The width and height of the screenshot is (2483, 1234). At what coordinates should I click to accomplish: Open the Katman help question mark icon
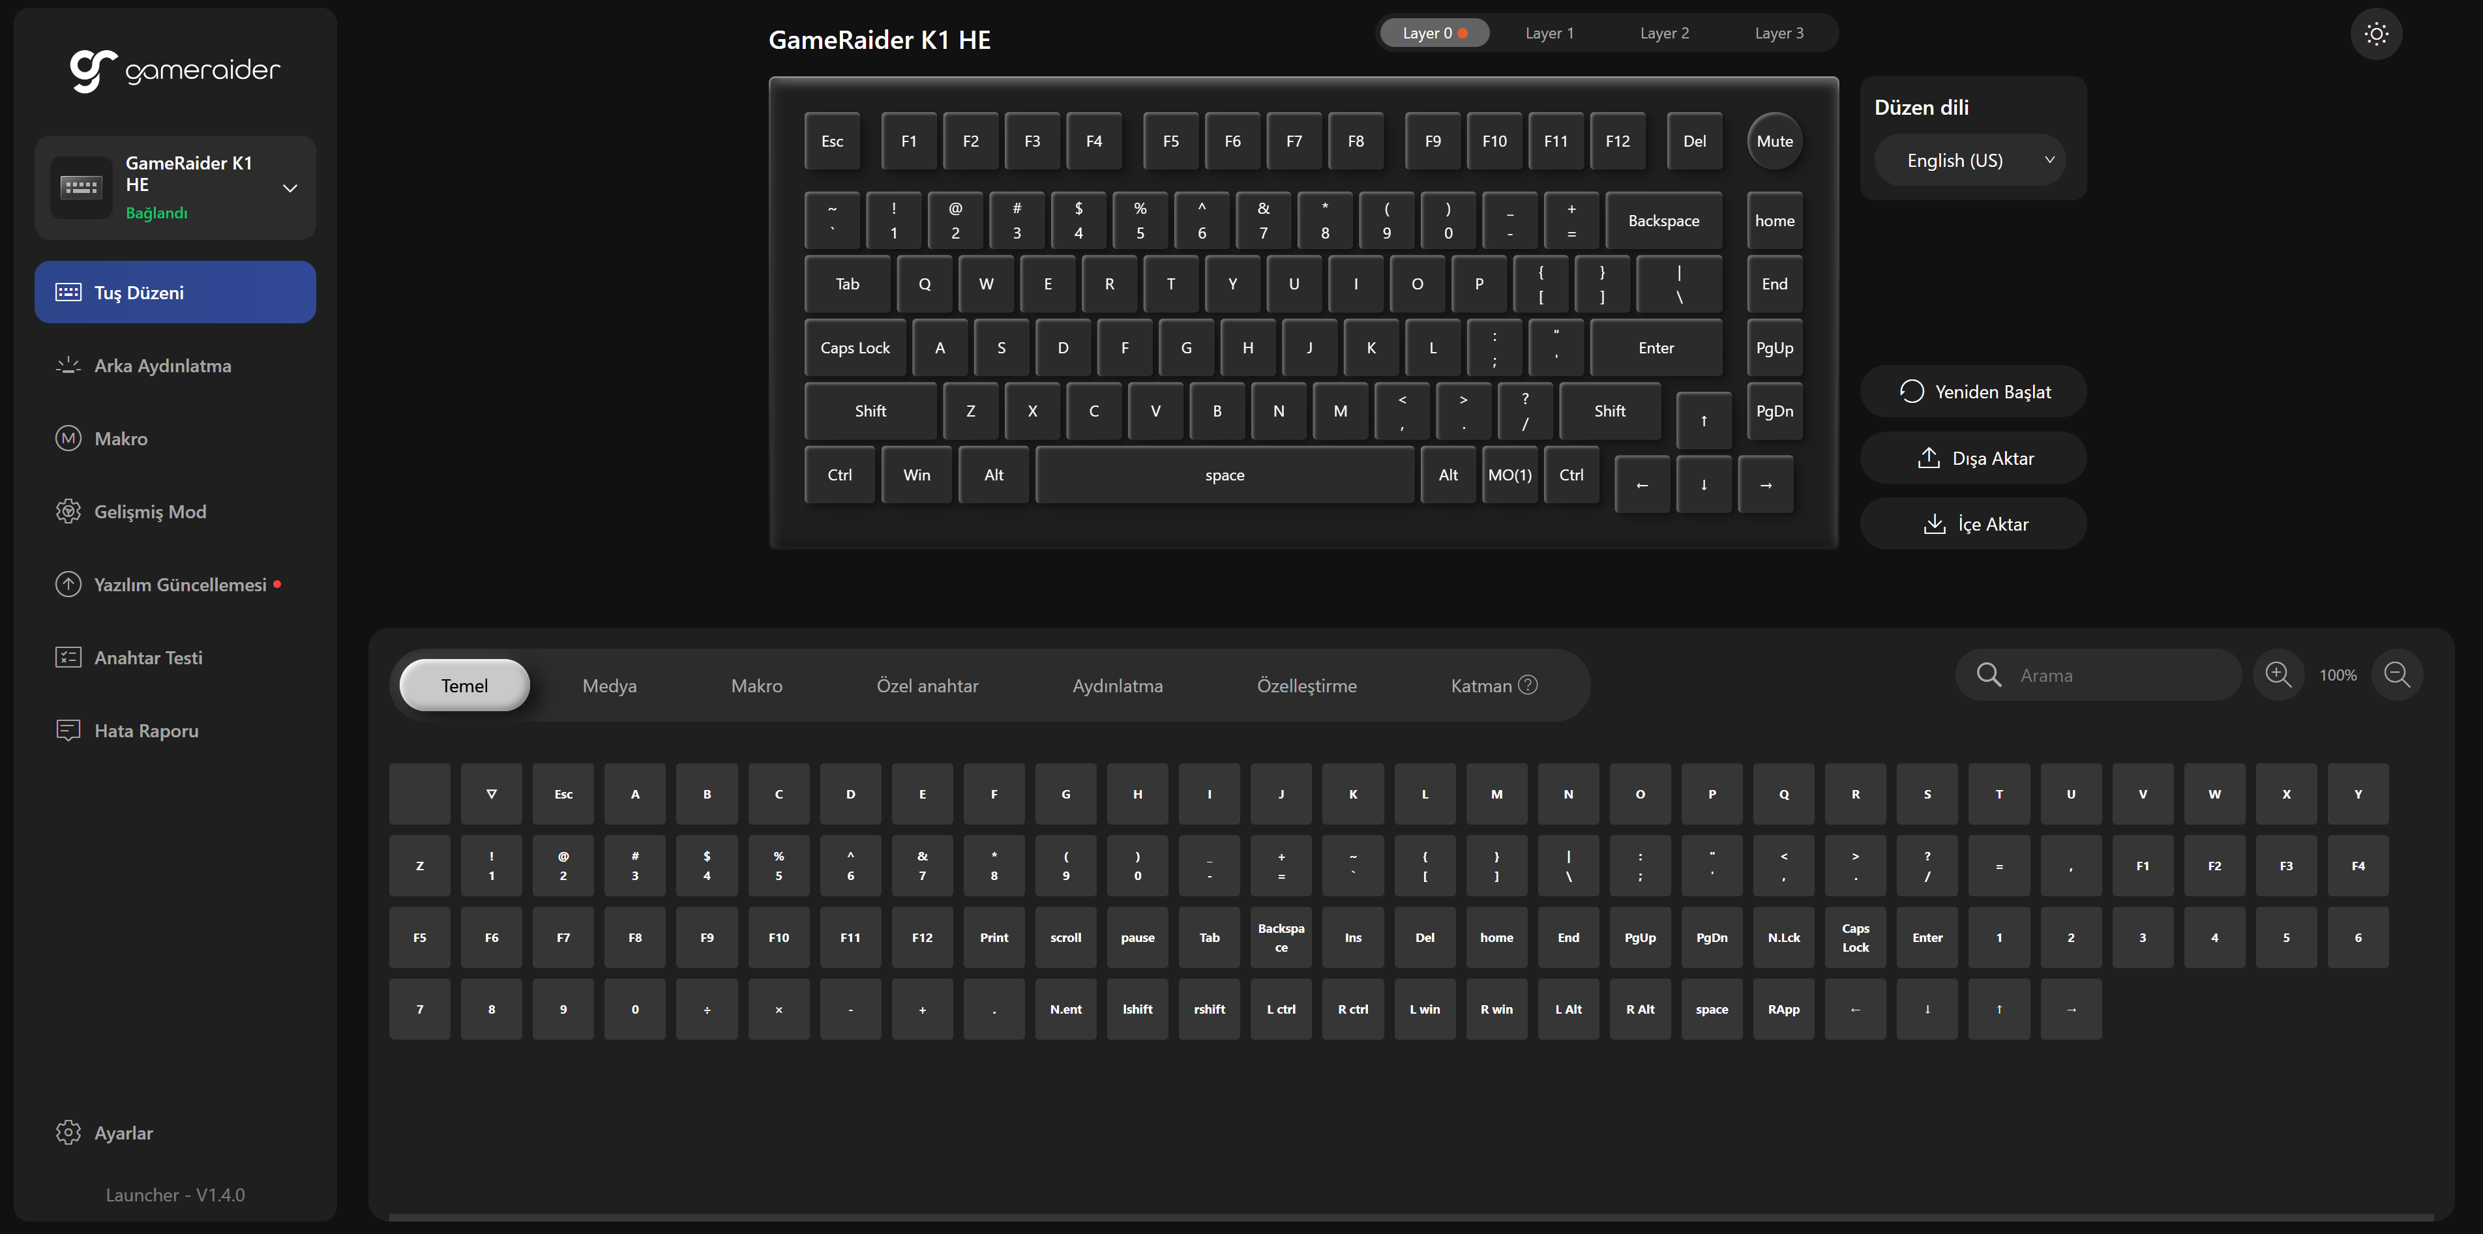pos(1528,685)
